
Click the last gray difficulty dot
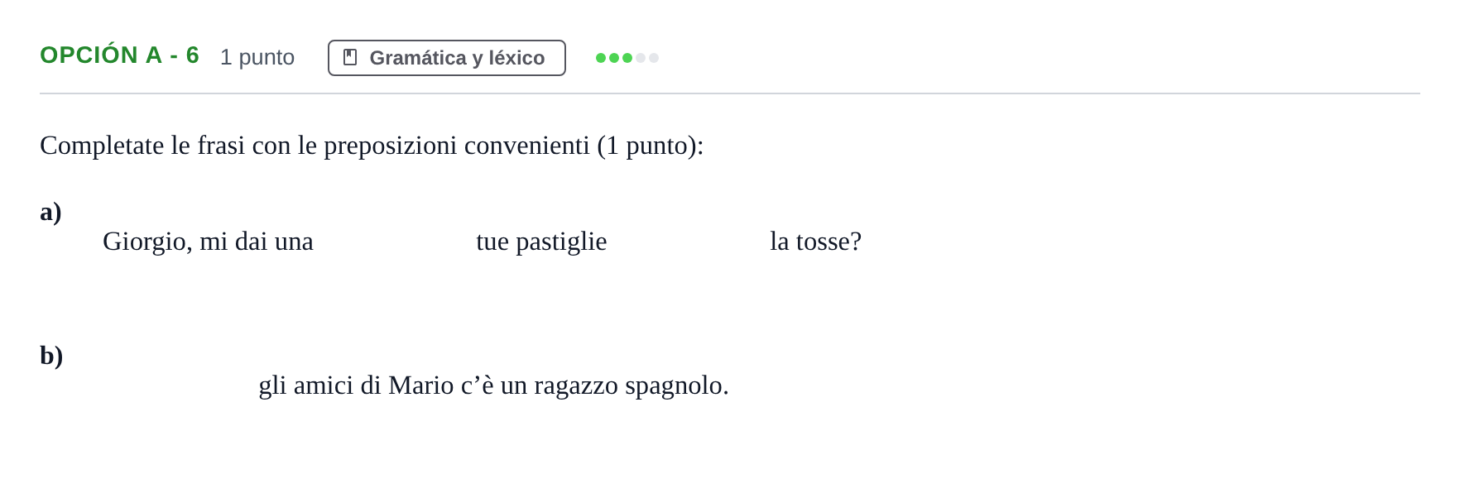(654, 58)
